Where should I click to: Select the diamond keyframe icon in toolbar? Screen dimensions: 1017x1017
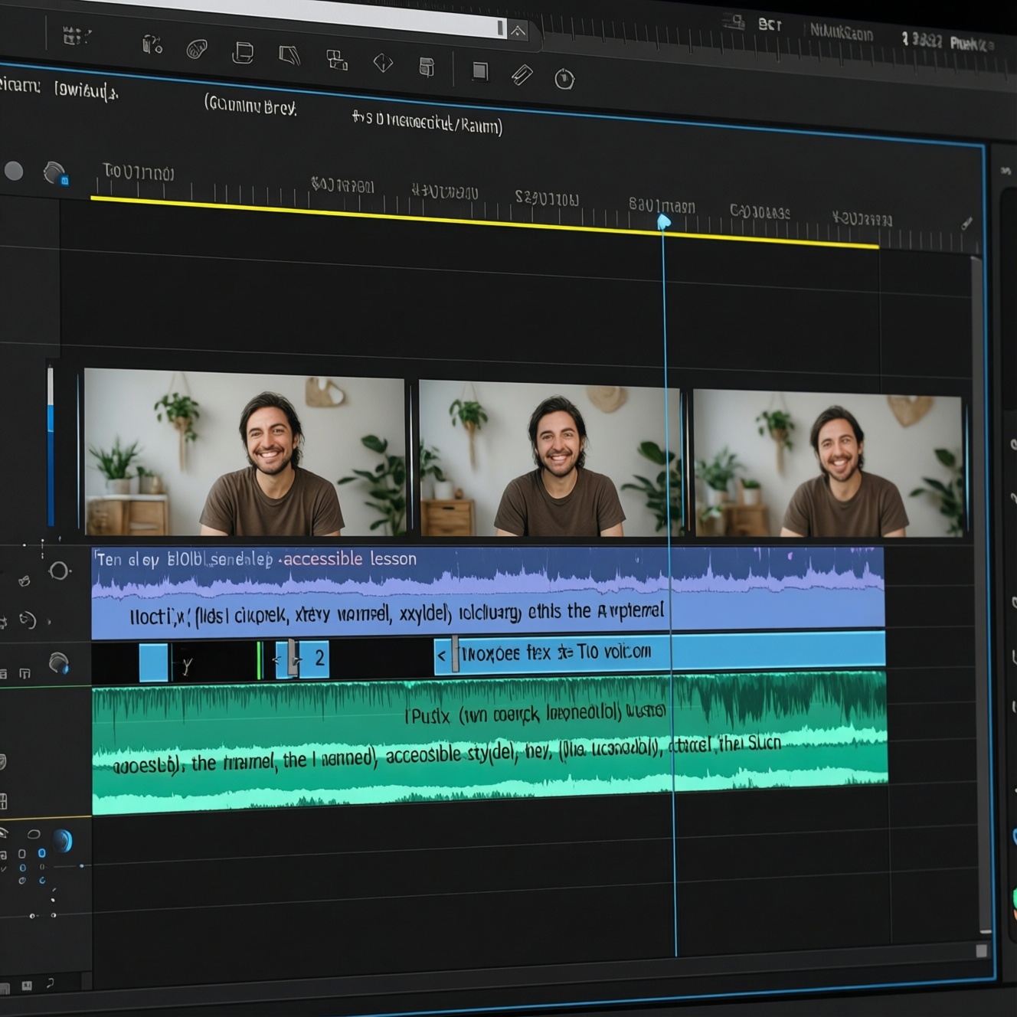pyautogui.click(x=383, y=63)
